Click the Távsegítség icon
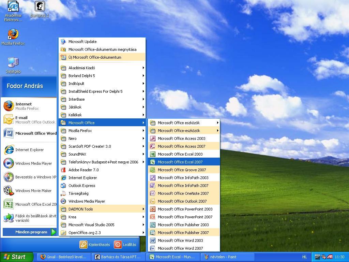Viewport: 349px width, 262px height. (x=63, y=193)
